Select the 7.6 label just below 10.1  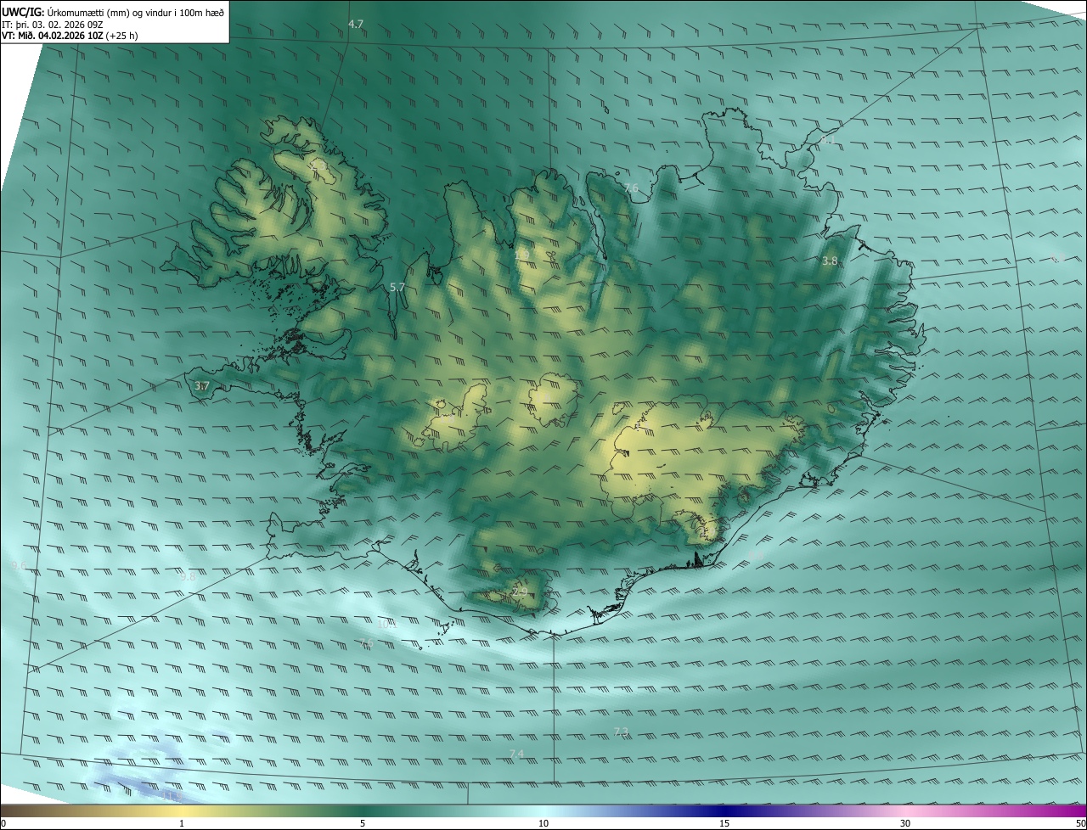point(366,643)
